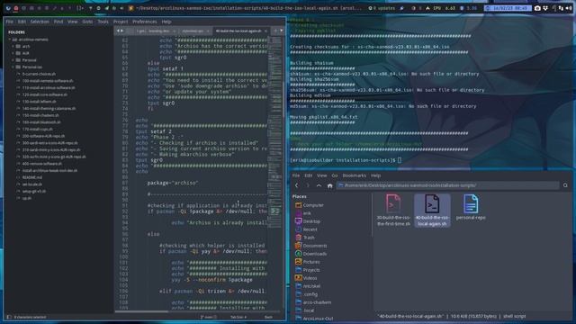Open .config bookmark in Places sidebar

click(x=306, y=294)
